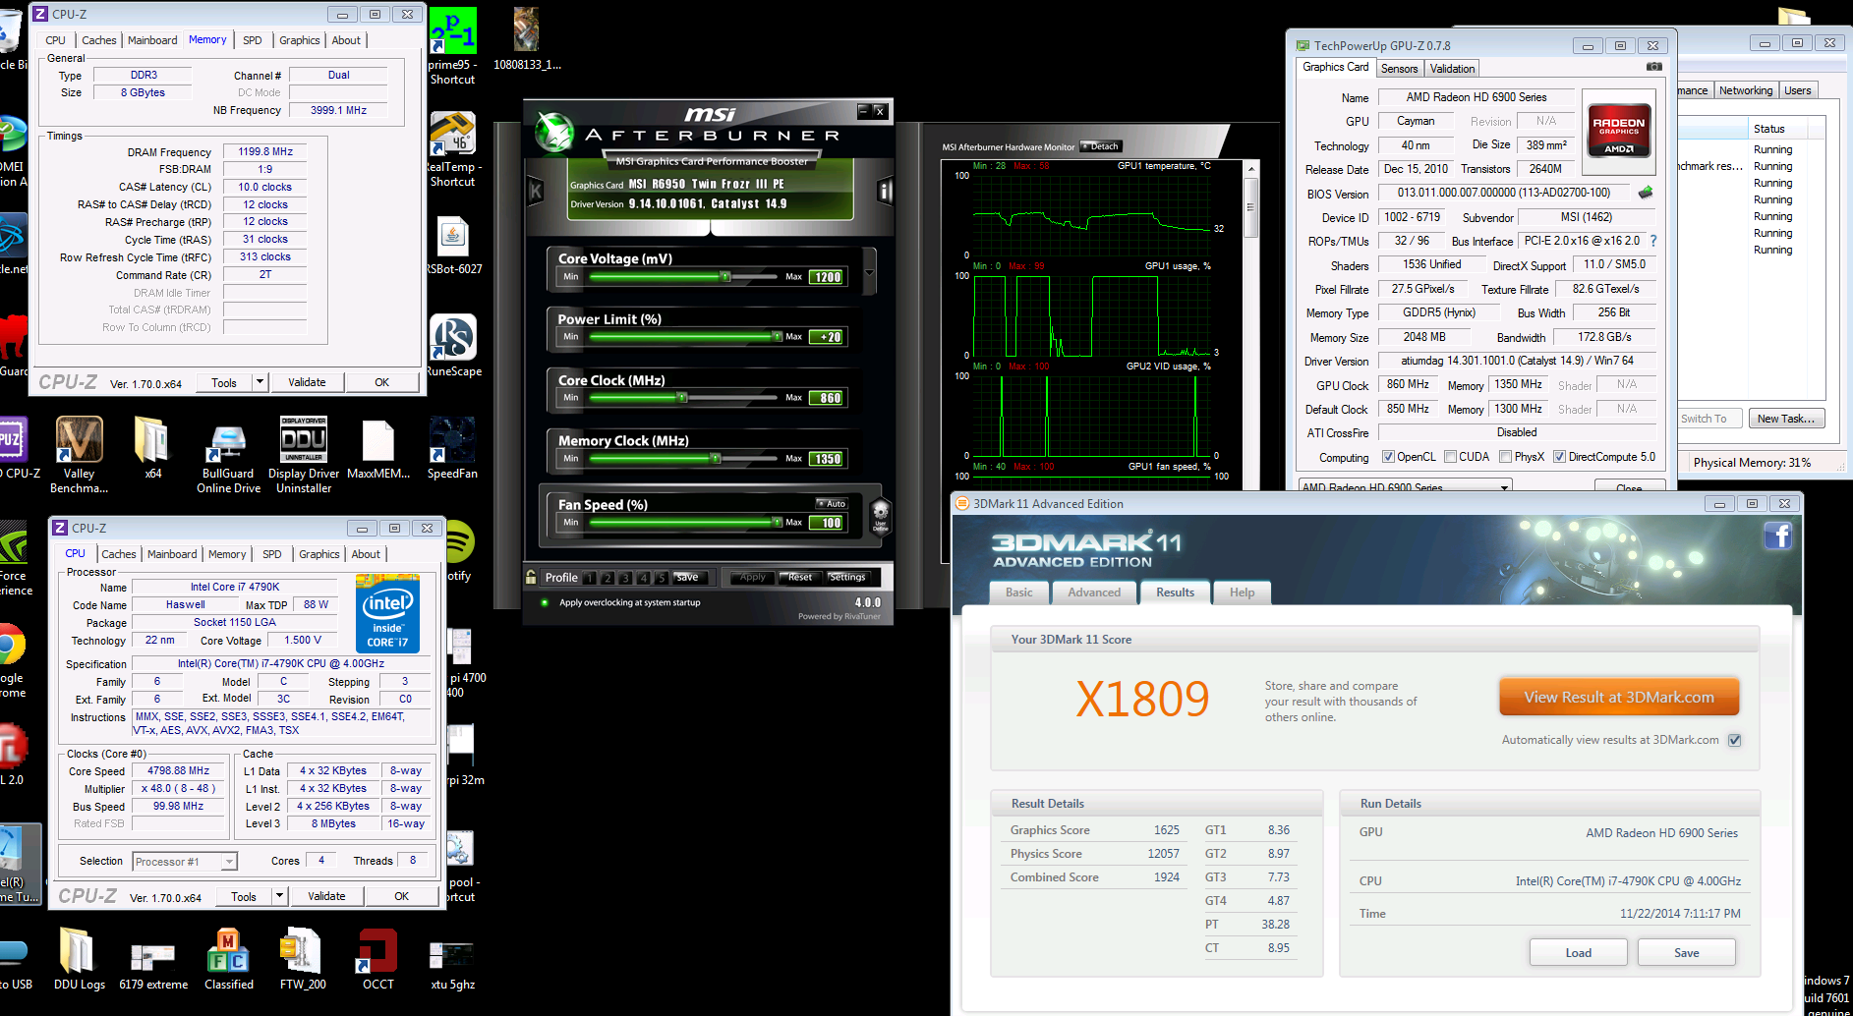The image size is (1853, 1016).
Task: Click Validate in the bottom CPU-Z window
Action: click(x=326, y=896)
